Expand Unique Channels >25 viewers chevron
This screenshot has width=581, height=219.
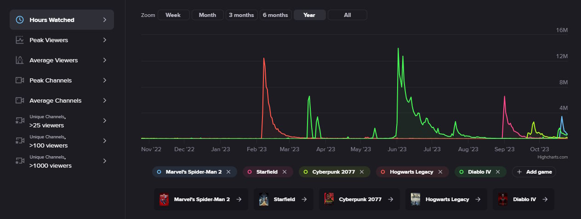(x=105, y=120)
